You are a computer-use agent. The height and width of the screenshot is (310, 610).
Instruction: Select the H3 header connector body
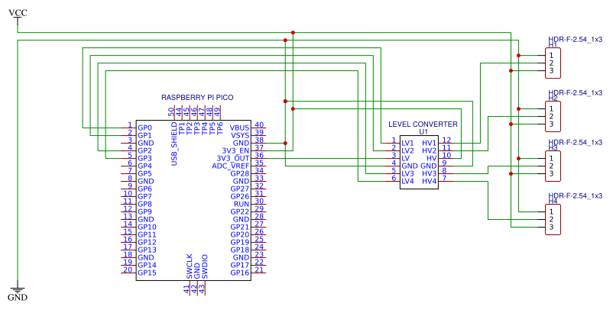(x=553, y=166)
